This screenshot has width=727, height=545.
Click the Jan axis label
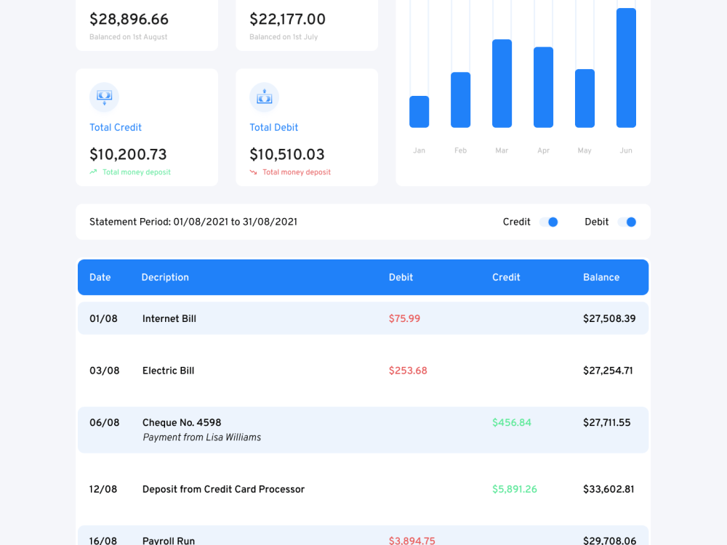pyautogui.click(x=419, y=150)
